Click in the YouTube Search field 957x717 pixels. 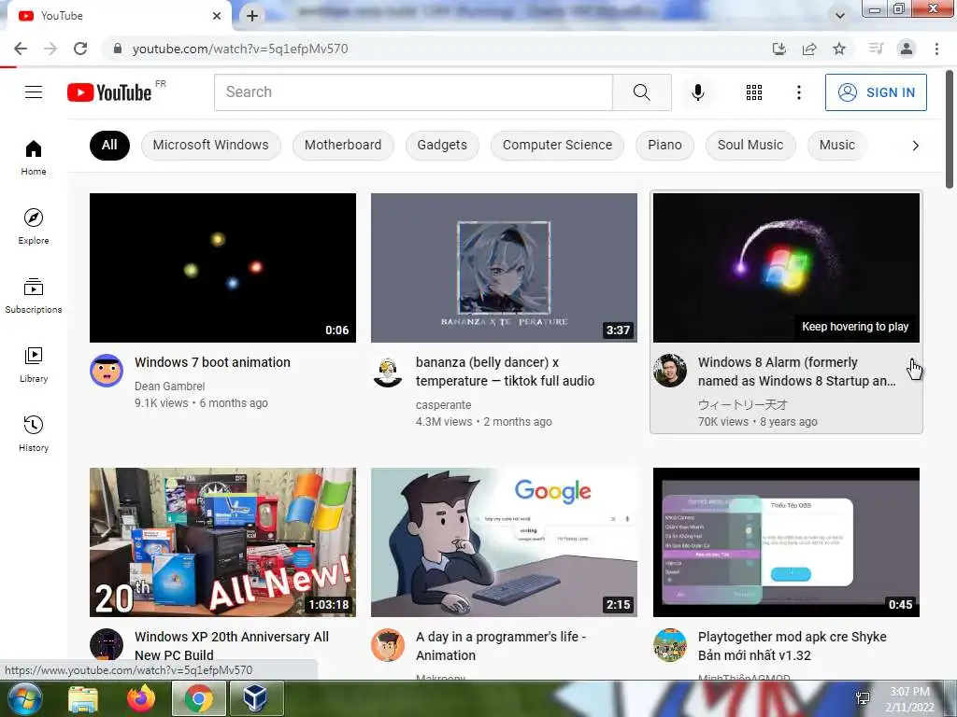tap(413, 92)
